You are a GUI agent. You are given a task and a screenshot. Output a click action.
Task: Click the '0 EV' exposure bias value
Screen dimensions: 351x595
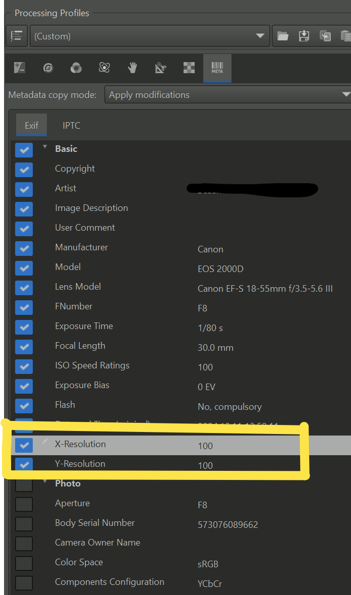coord(207,387)
